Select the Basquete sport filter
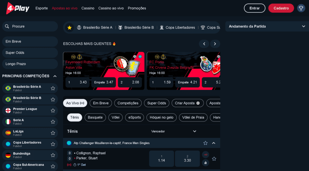Image resolution: width=309 pixels, height=171 pixels. (95, 117)
